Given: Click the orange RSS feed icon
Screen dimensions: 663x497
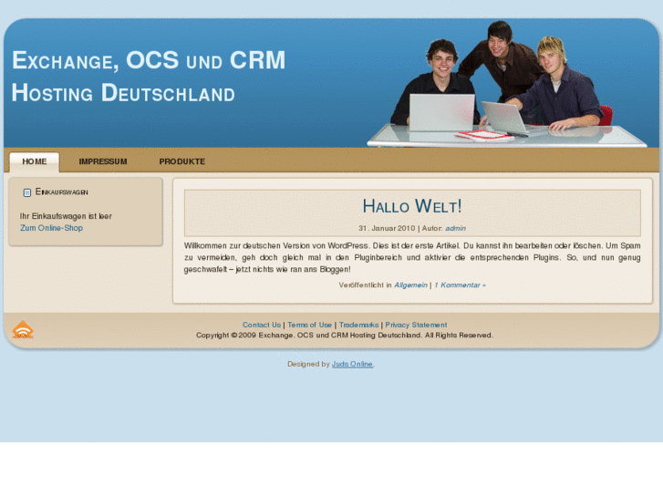Looking at the screenshot, I should (x=23, y=329).
